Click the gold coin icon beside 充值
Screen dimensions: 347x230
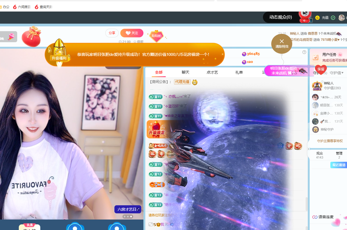[317, 18]
